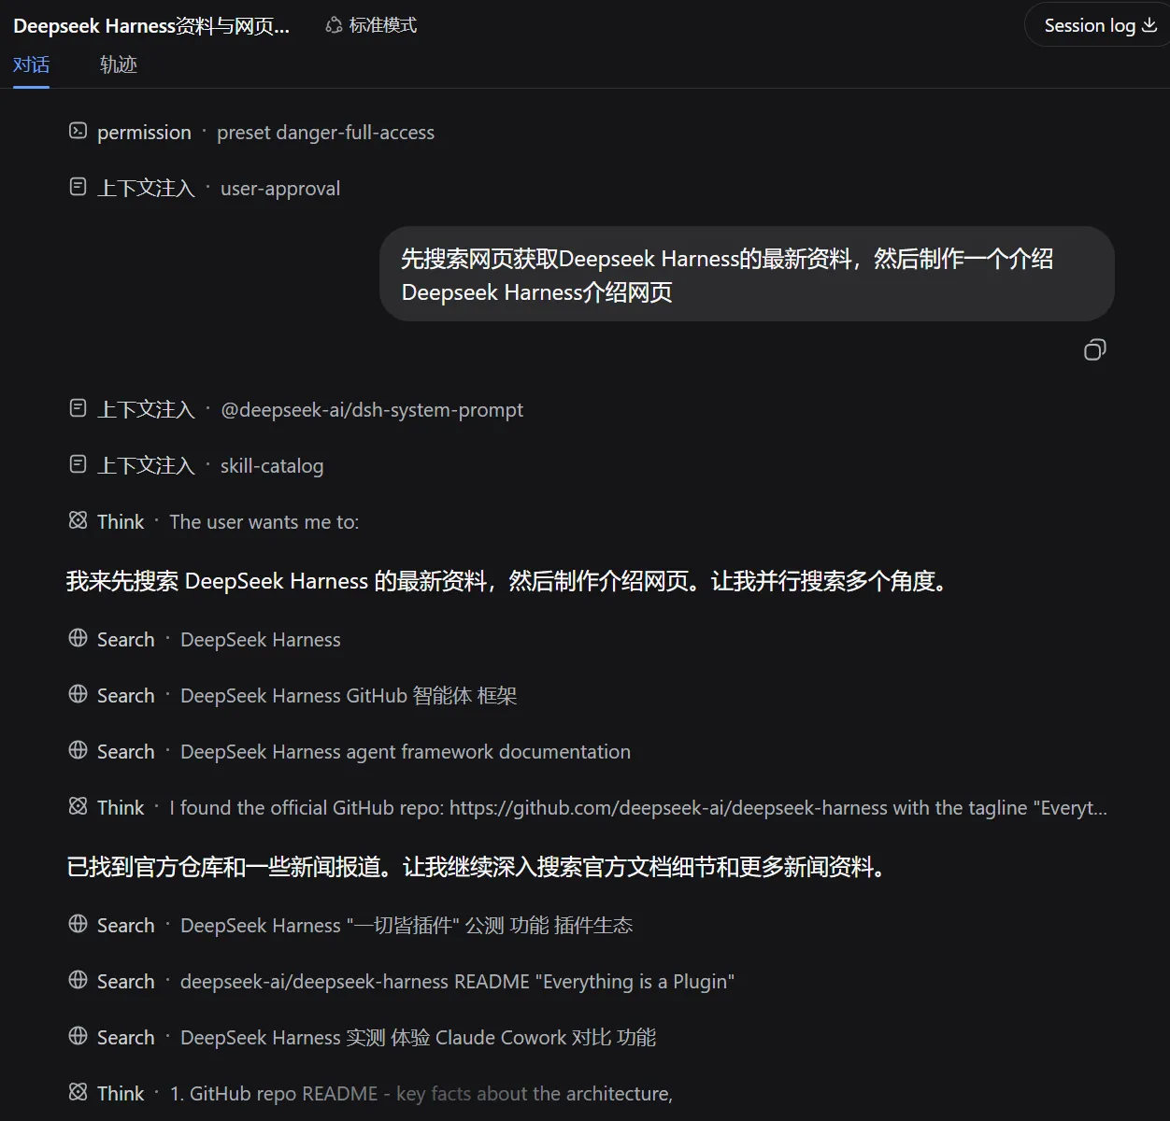Click the icon beside skill-catalog entry
The height and width of the screenshot is (1121, 1170).
point(78,464)
